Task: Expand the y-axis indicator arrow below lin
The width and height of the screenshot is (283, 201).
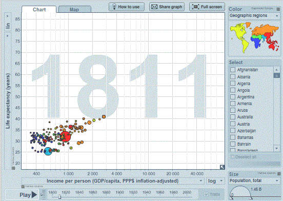Action: pyautogui.click(x=8, y=36)
